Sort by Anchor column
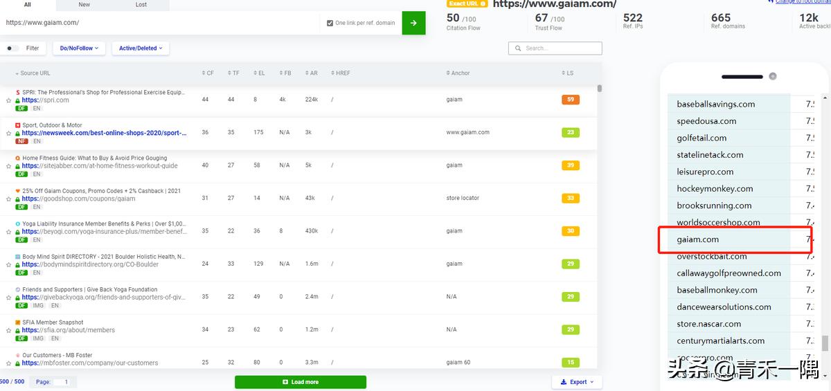Image resolution: width=831 pixels, height=391 pixels. coord(458,73)
